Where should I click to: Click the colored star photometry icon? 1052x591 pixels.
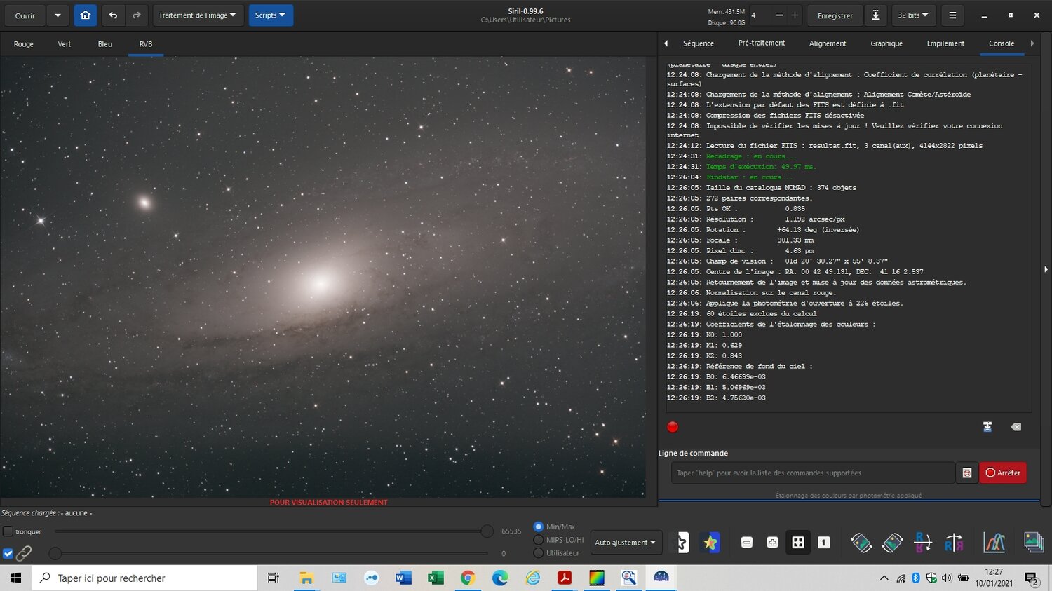click(710, 542)
